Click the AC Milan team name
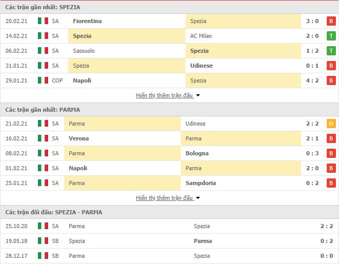Viewport: 339px width, 264px height. point(201,36)
